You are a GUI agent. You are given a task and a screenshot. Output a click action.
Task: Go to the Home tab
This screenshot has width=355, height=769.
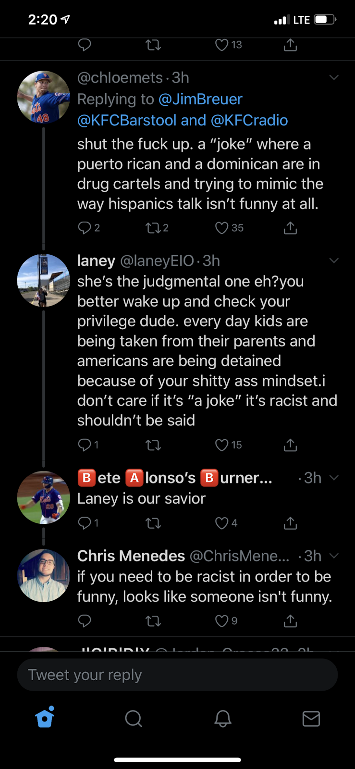45,718
